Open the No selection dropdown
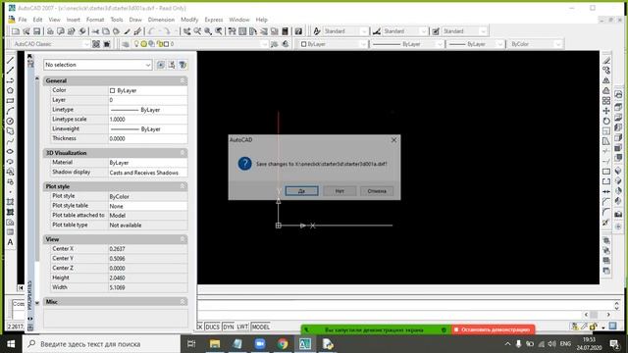Screen dimensions: 628x353 pos(98,65)
